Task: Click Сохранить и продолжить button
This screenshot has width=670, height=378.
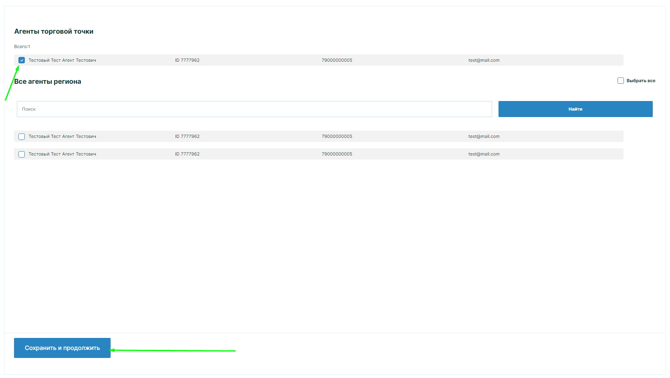Action: click(62, 348)
